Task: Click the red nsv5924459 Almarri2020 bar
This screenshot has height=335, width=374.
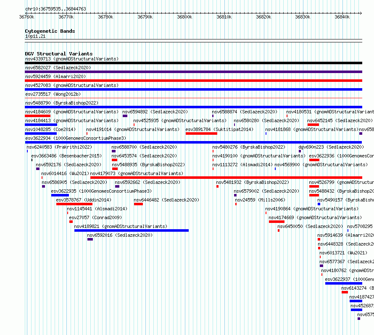Action: click(x=193, y=81)
